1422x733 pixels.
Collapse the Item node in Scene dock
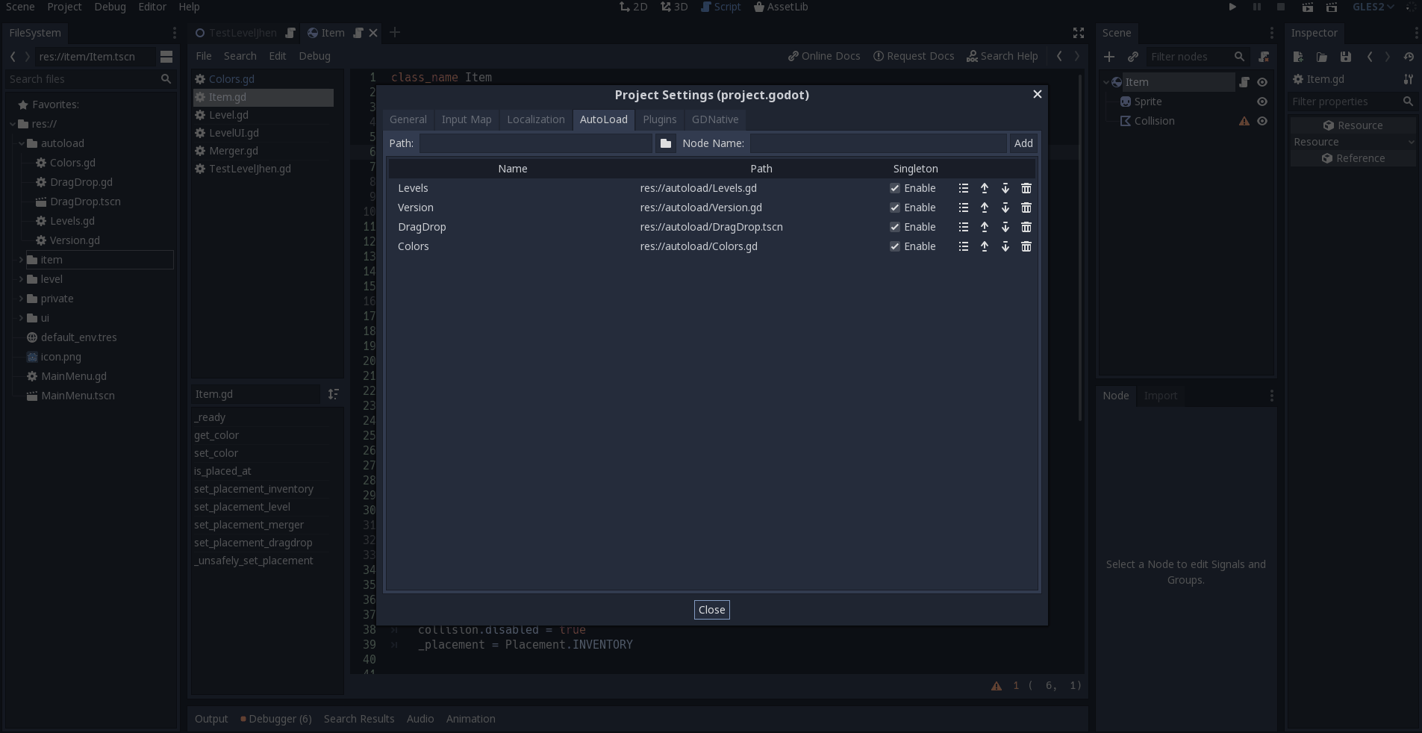pyautogui.click(x=1106, y=82)
